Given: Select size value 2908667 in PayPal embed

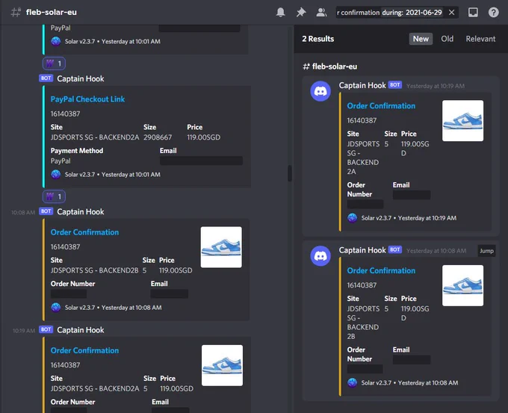Looking at the screenshot, I should coord(158,137).
